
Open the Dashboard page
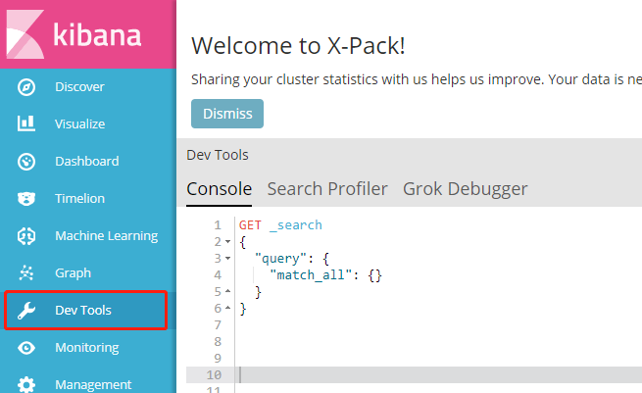(x=88, y=162)
